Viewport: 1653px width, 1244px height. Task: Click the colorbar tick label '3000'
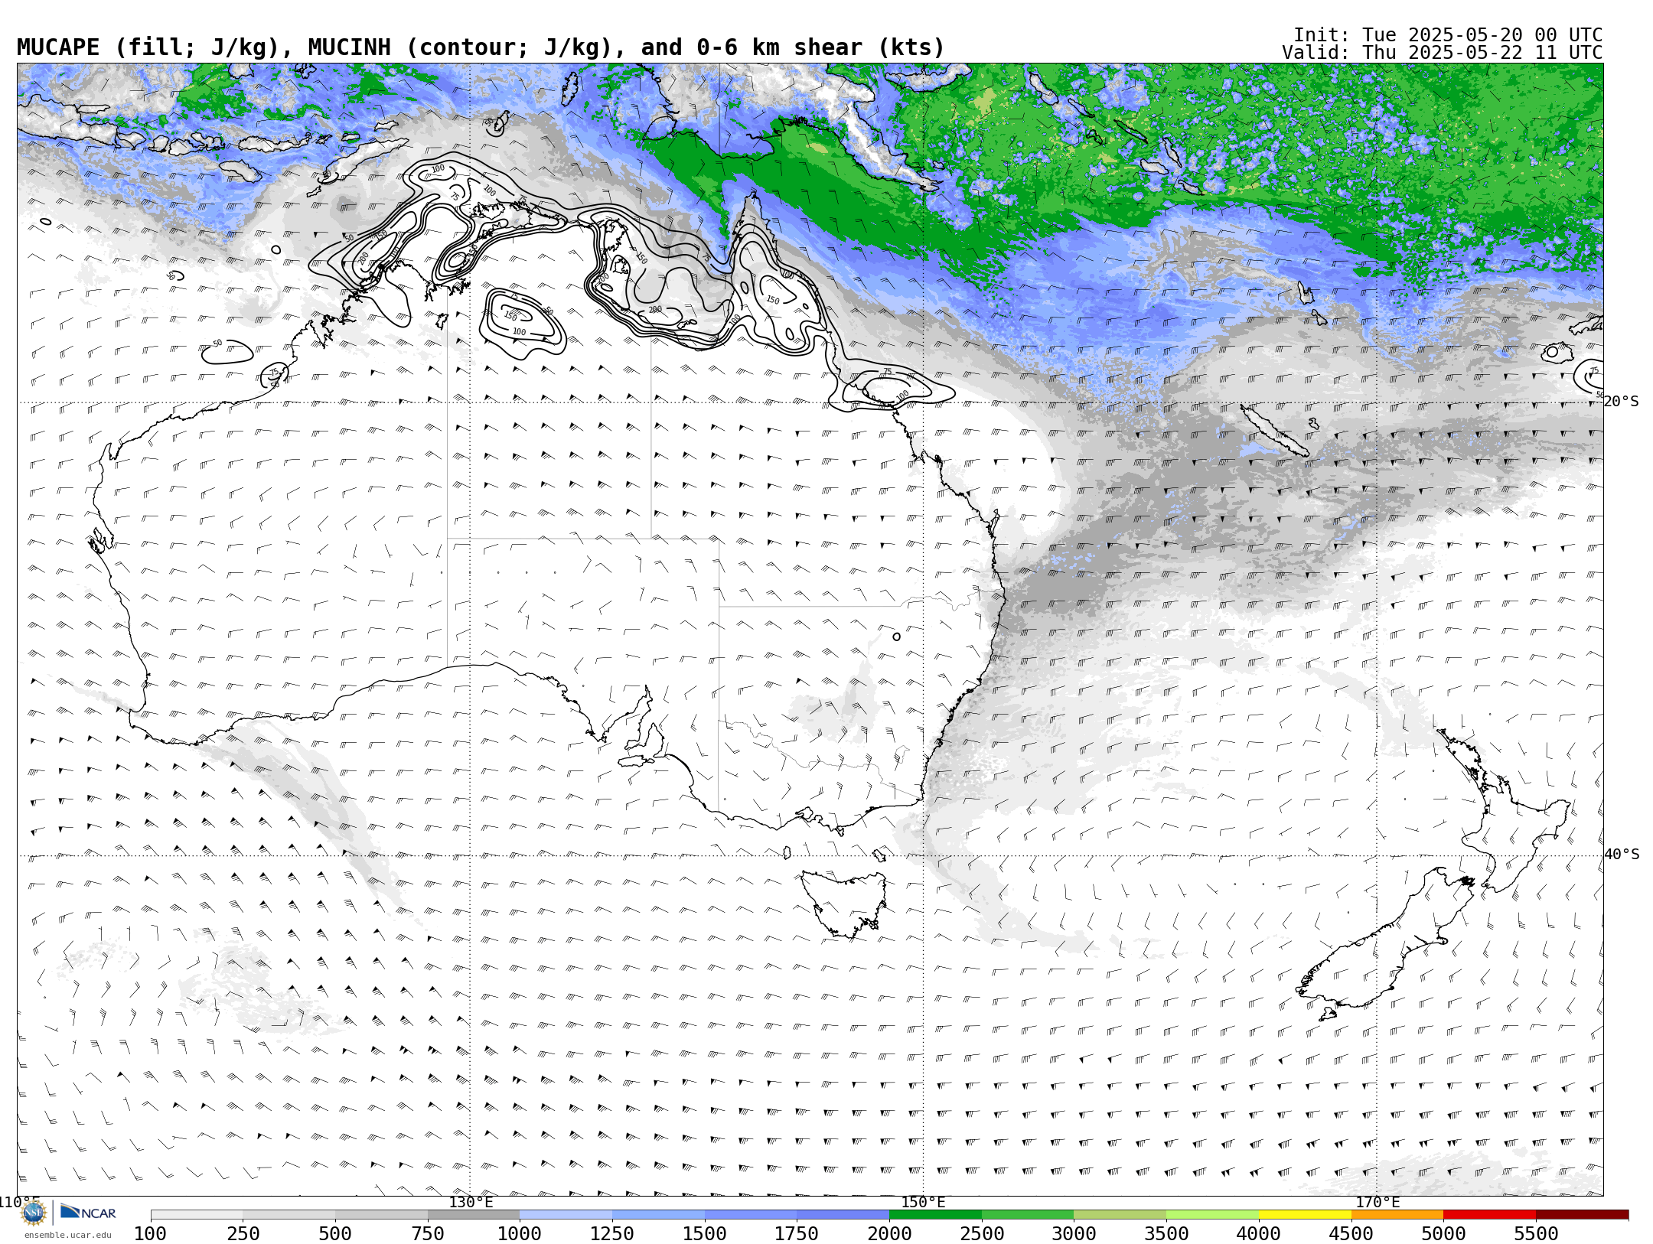[1074, 1234]
